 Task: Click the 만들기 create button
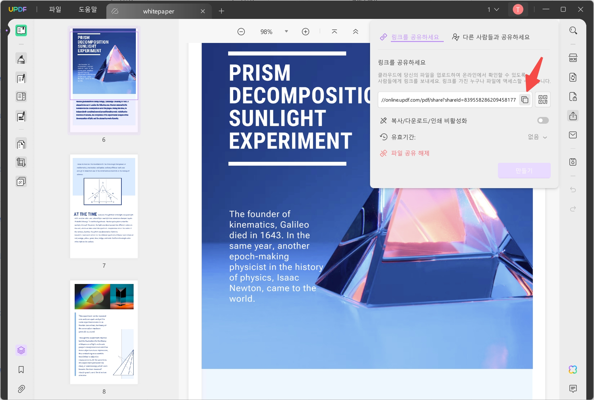pyautogui.click(x=524, y=171)
